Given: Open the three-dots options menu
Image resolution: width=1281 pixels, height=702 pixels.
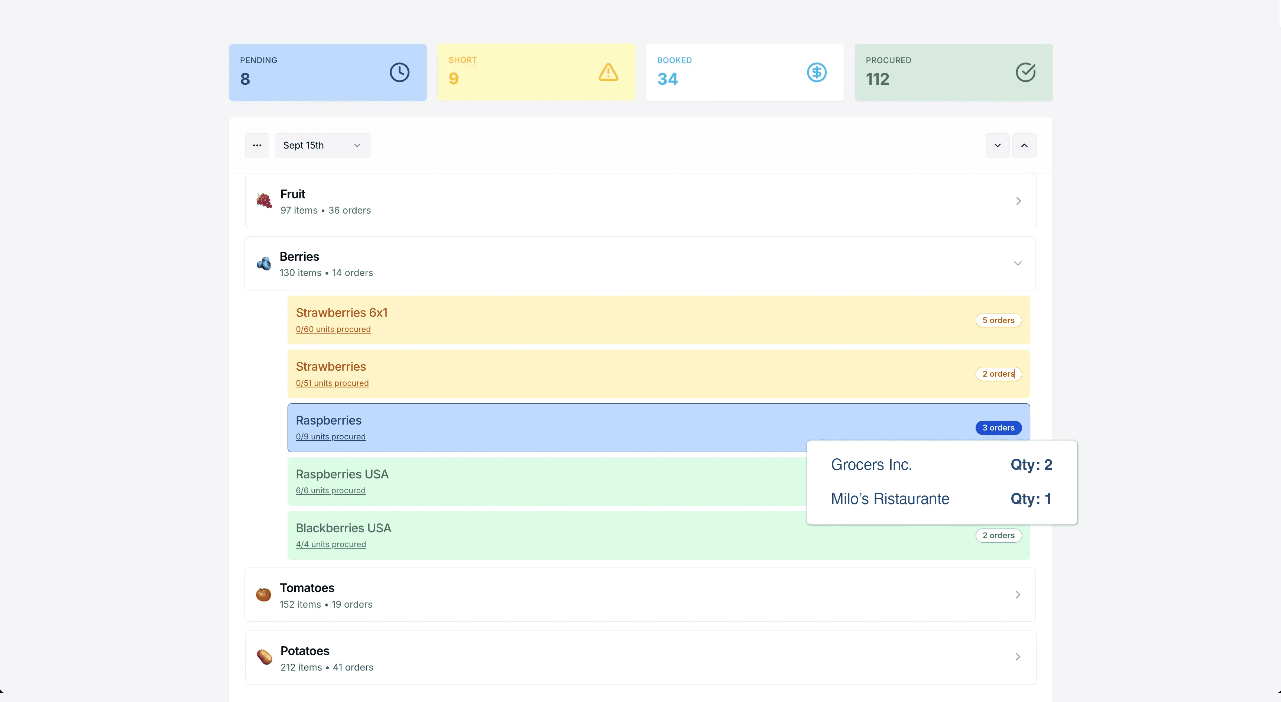Looking at the screenshot, I should point(257,146).
